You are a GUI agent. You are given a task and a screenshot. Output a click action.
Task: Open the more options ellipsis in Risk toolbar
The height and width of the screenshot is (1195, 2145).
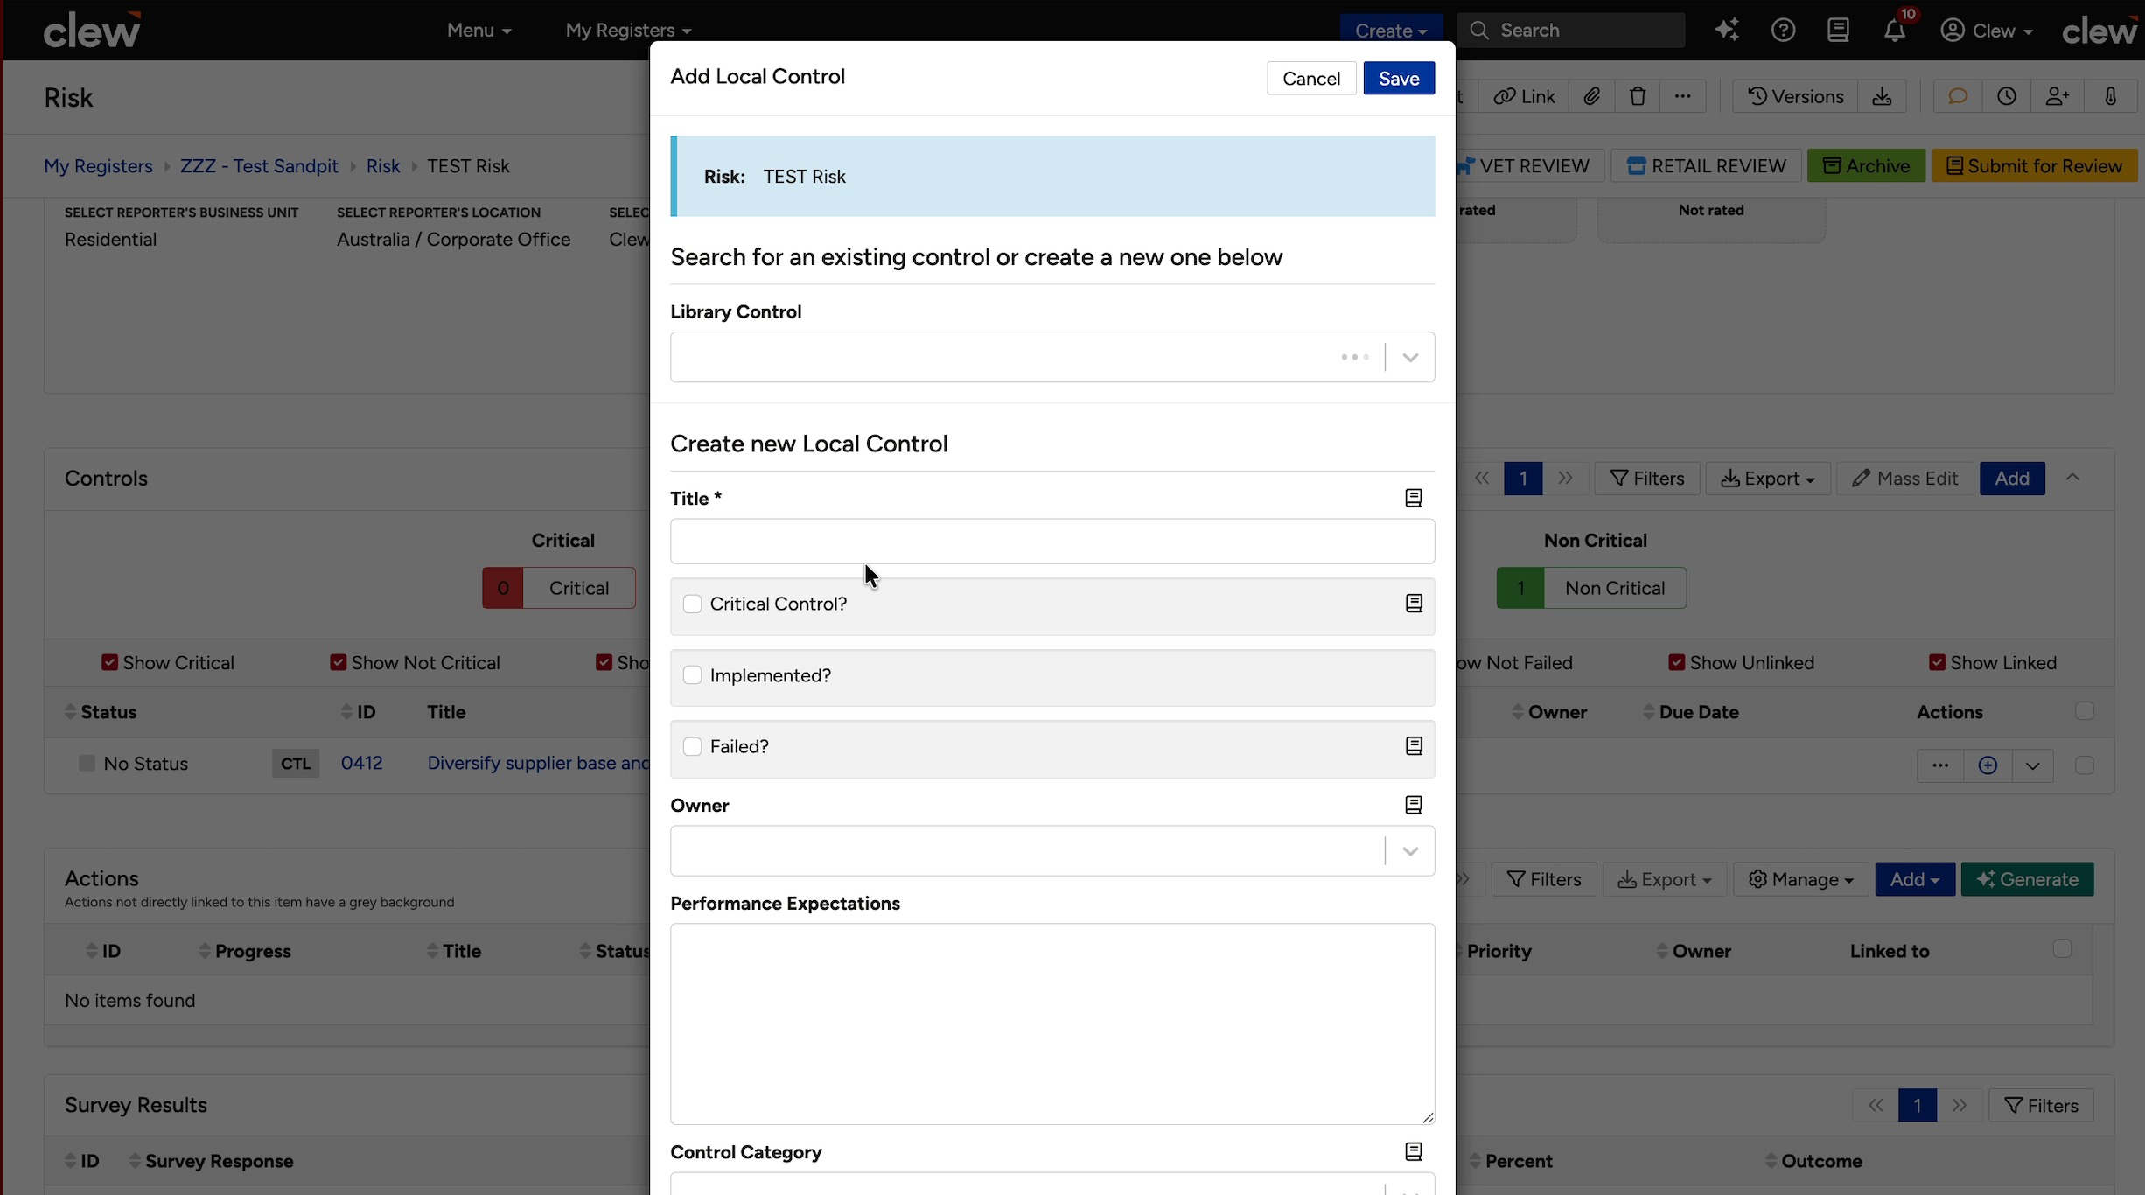tap(1683, 96)
